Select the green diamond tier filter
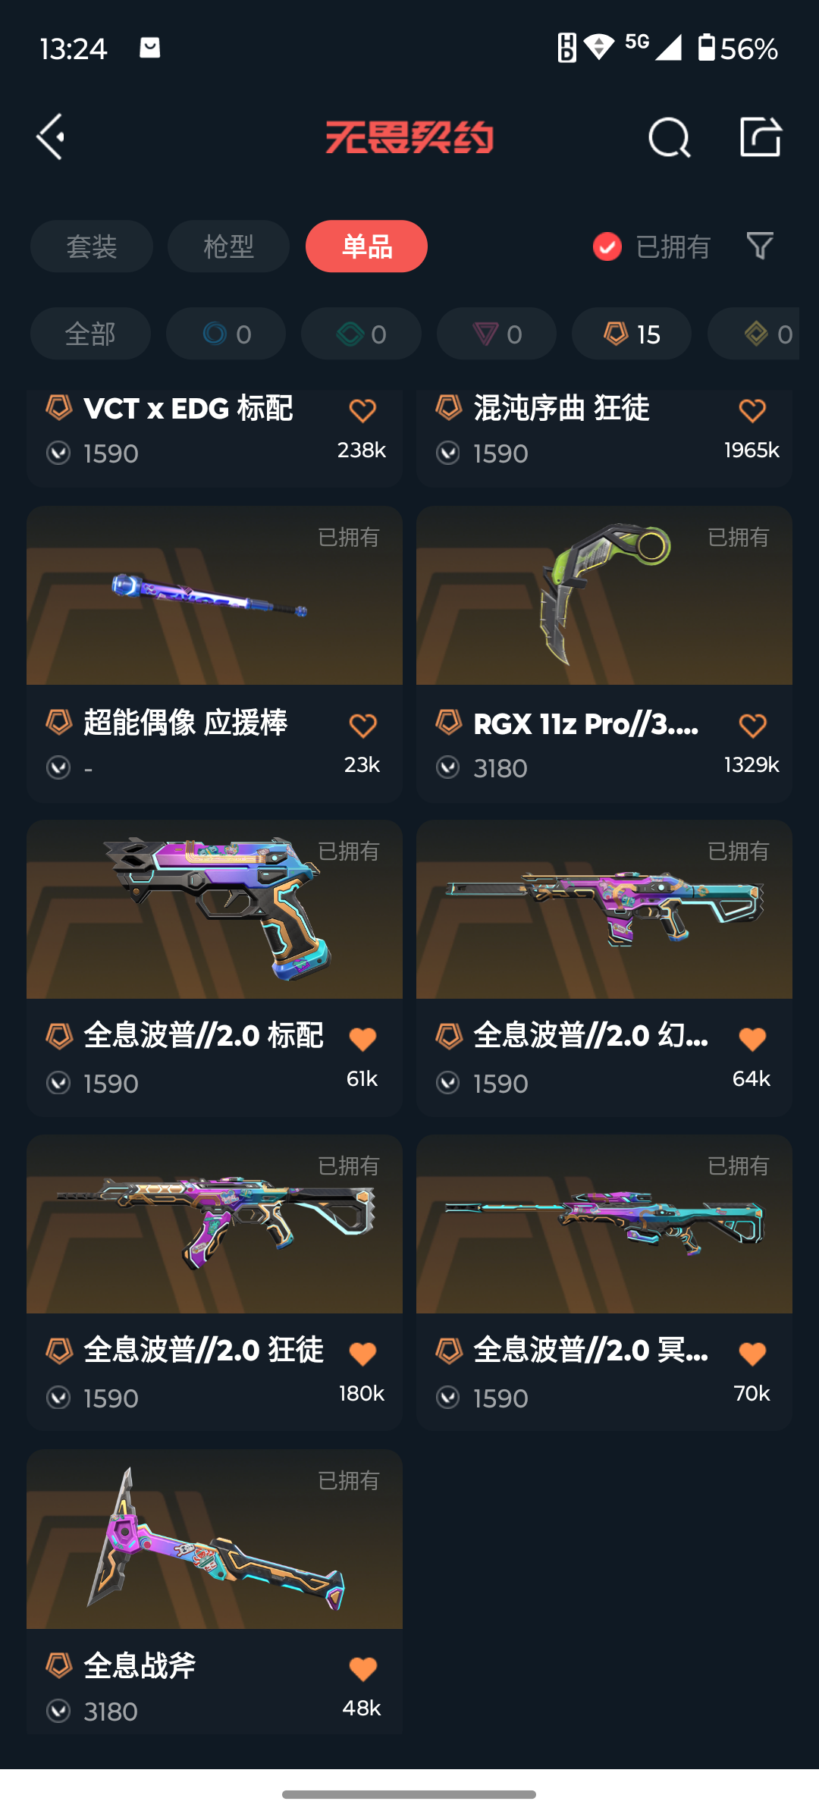Image resolution: width=819 pixels, height=1820 pixels. [x=361, y=334]
